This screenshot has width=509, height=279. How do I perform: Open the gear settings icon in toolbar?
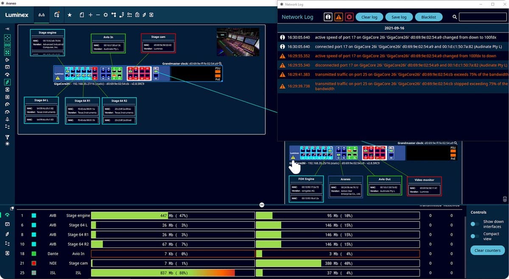click(x=106, y=15)
